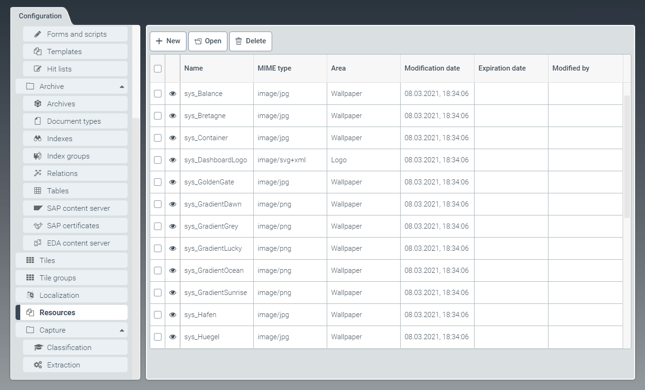Click the gears icon beside Extraction
Viewport: 645px width, 390px height.
(38, 365)
